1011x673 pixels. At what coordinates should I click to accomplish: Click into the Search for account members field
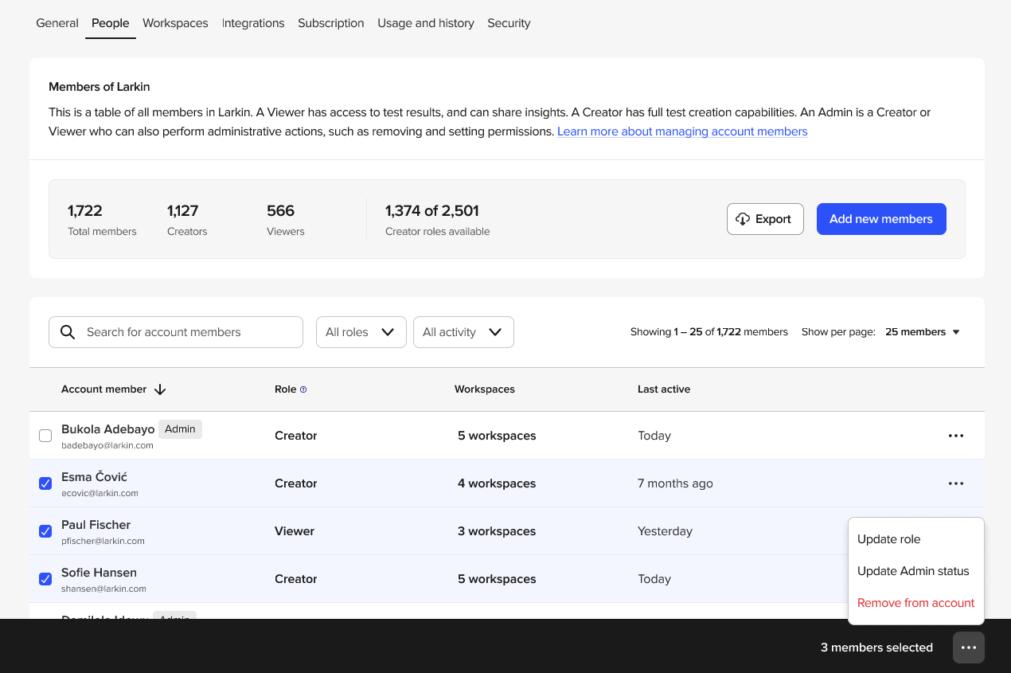(x=176, y=332)
